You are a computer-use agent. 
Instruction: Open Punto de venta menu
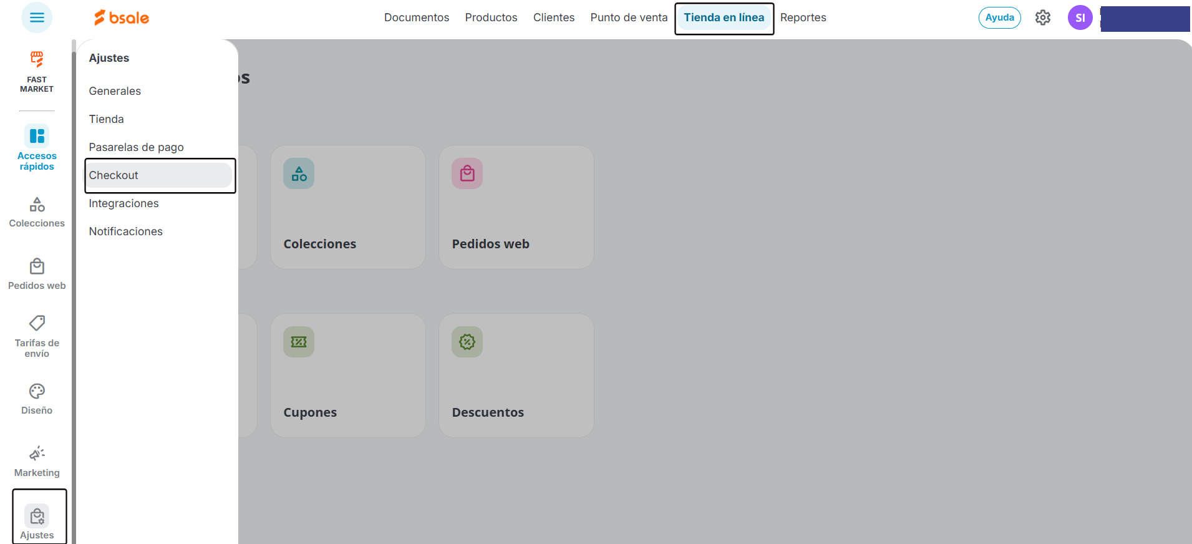629,17
